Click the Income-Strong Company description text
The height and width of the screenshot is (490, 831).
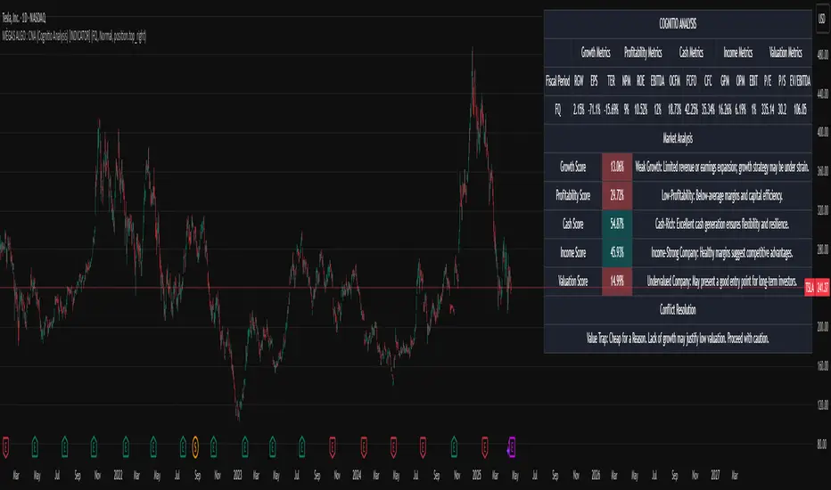[722, 253]
